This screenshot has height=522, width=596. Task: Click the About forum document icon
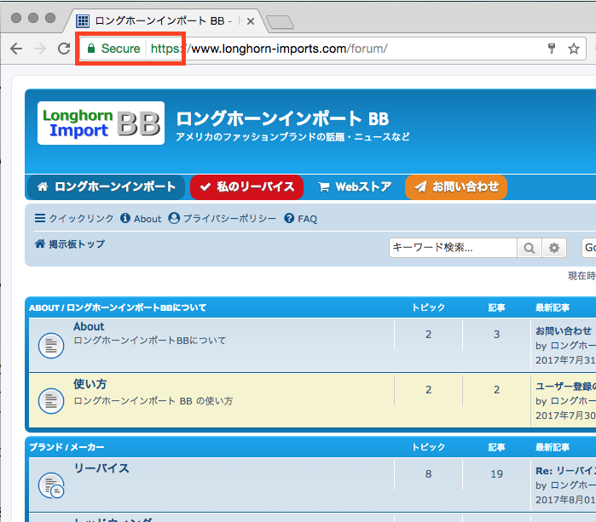pos(50,346)
